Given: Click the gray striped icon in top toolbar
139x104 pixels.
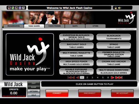Looking at the screenshot, I should pos(24,8).
